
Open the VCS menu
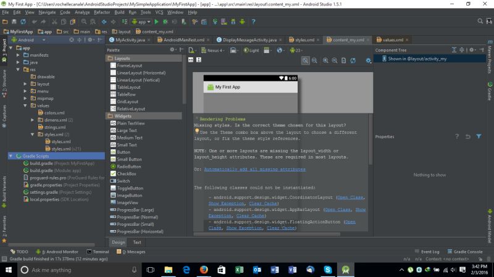[159, 12]
